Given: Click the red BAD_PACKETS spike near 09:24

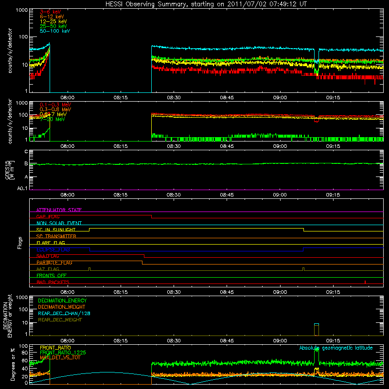Looking at the screenshot, I should [365, 282].
